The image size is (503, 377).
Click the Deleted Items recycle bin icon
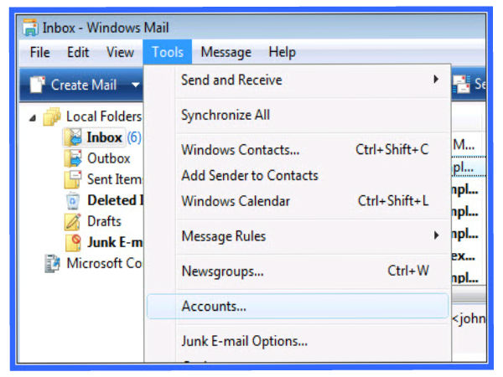pos(74,200)
